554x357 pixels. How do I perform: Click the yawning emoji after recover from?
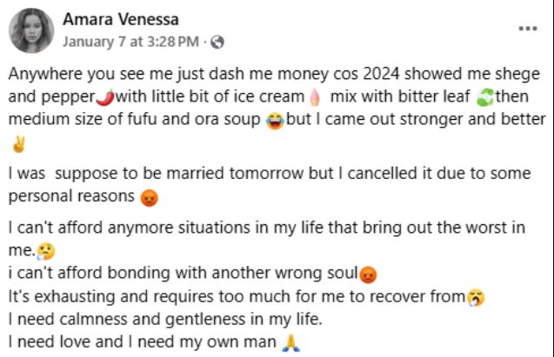click(476, 297)
